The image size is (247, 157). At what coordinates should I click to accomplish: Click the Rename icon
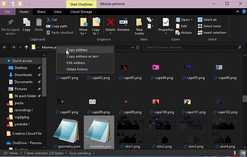click(x=123, y=22)
